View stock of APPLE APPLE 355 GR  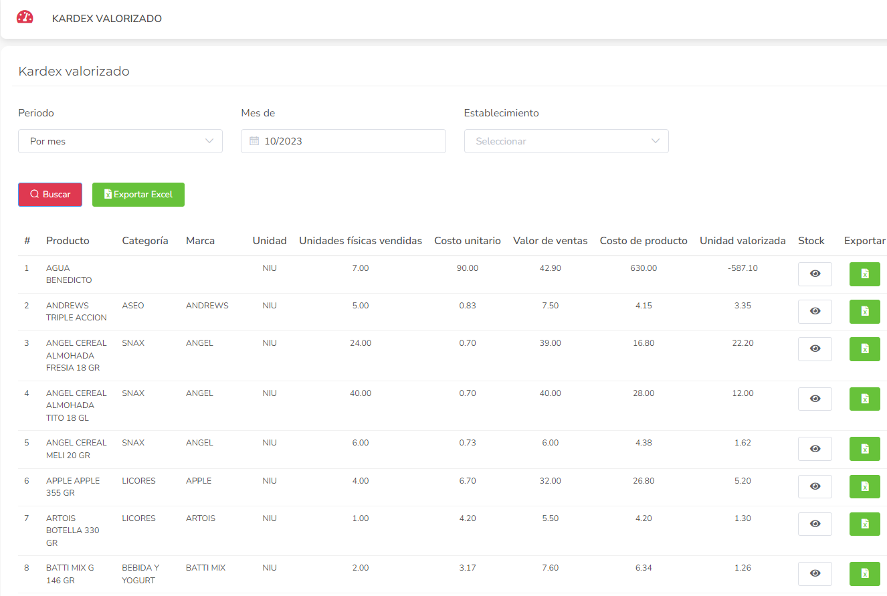coord(815,487)
